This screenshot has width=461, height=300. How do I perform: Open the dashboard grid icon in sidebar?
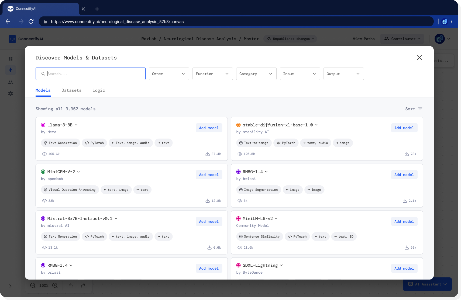click(x=11, y=59)
